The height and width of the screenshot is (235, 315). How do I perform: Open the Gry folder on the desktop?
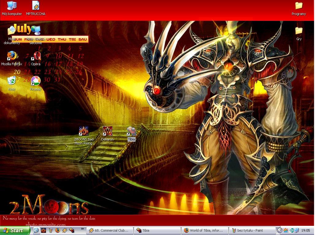[x=299, y=33]
